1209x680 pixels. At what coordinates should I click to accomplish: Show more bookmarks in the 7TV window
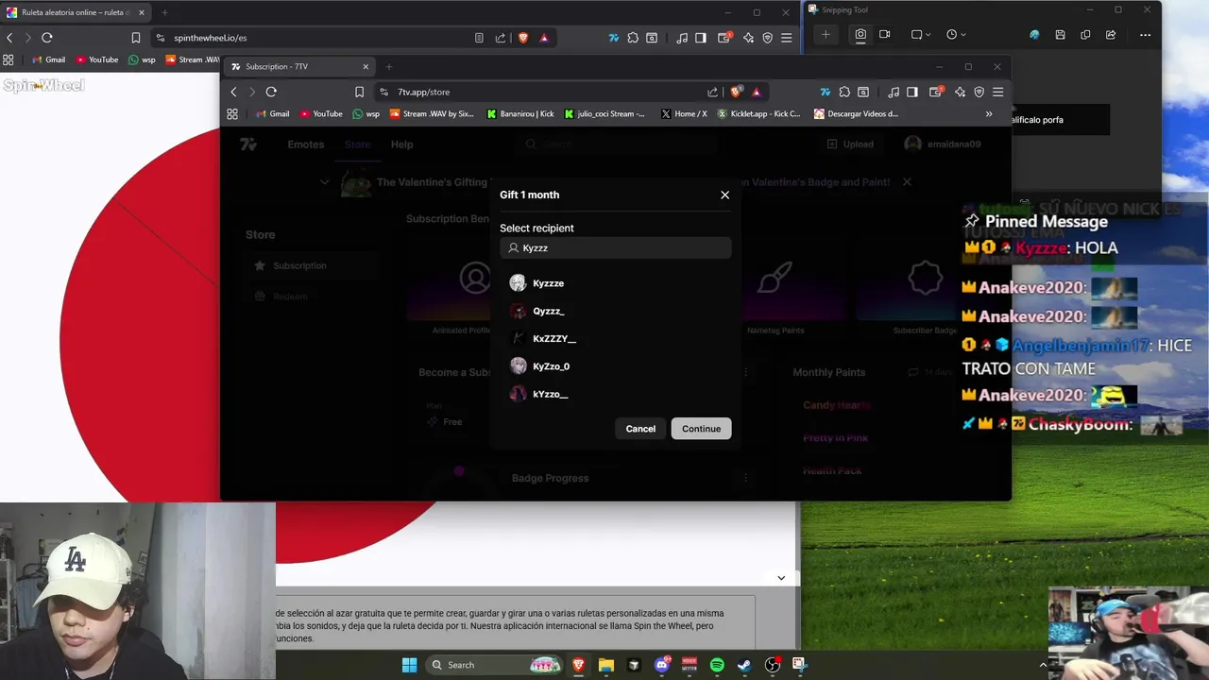989,113
